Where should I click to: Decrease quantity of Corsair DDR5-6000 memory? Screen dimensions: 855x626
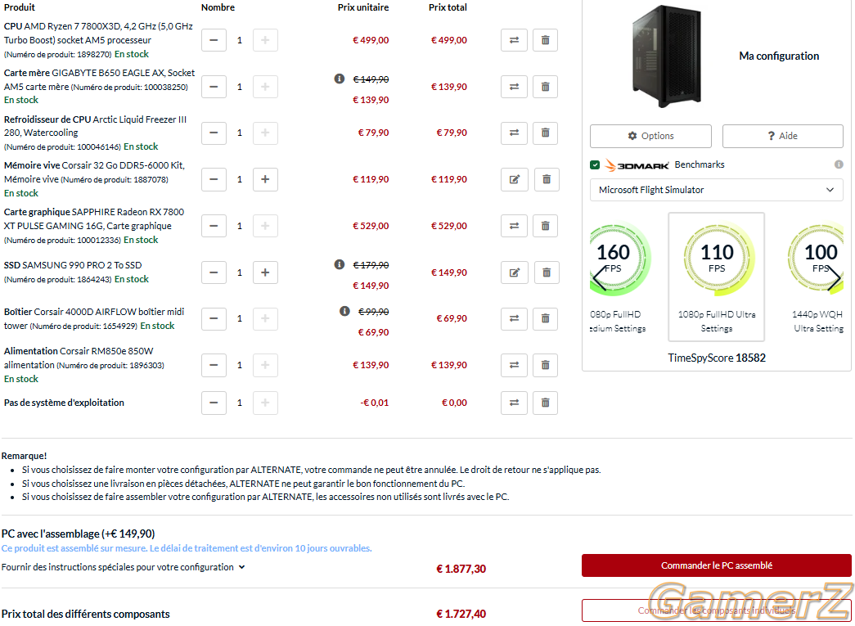click(214, 179)
